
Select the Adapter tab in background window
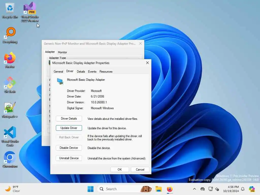[50, 52]
